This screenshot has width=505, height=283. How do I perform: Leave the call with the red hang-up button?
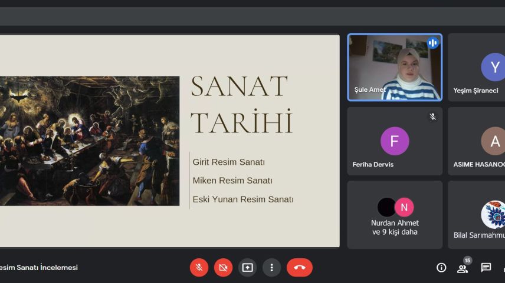(x=299, y=268)
